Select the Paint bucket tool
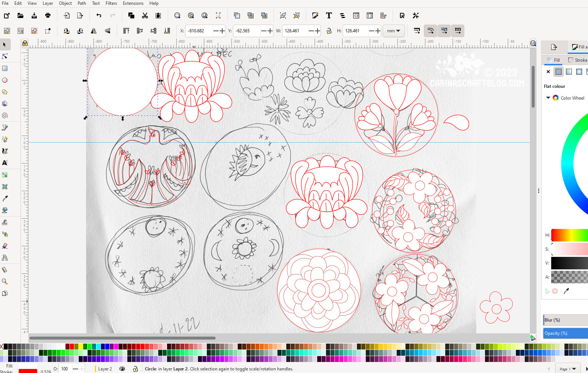The width and height of the screenshot is (588, 373). (5, 210)
